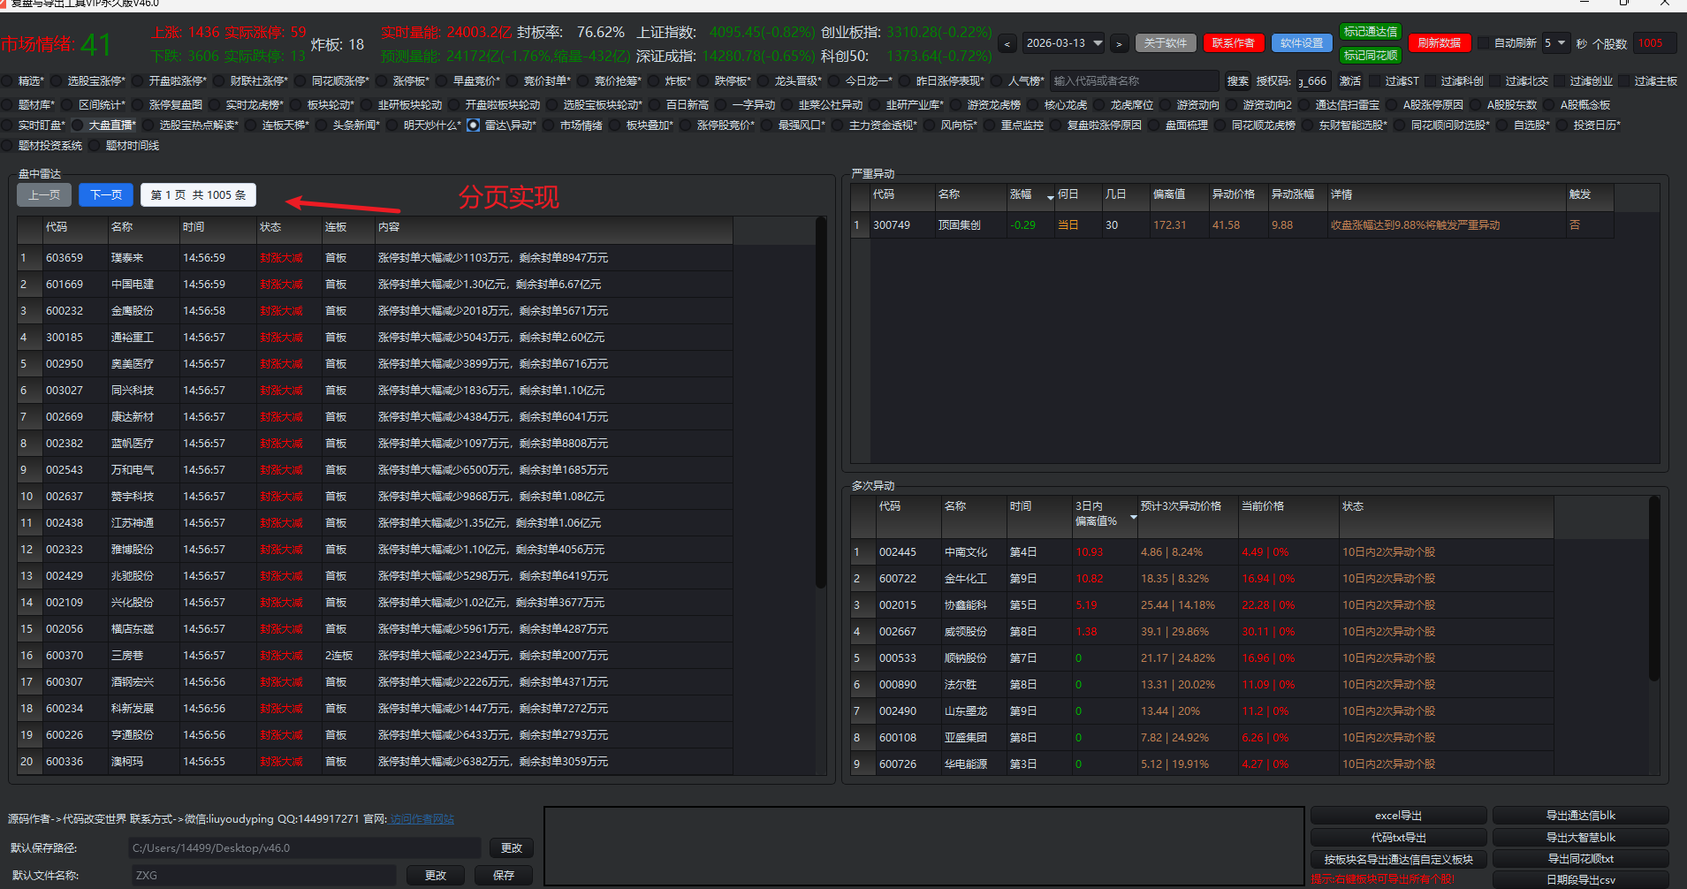Enable the 自动刷新 checkbox
Image resolution: width=1687 pixels, height=889 pixels.
1485,43
